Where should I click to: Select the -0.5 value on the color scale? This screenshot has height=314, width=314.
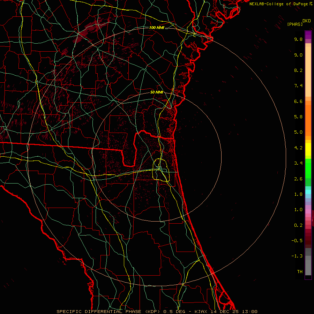coord(297,241)
